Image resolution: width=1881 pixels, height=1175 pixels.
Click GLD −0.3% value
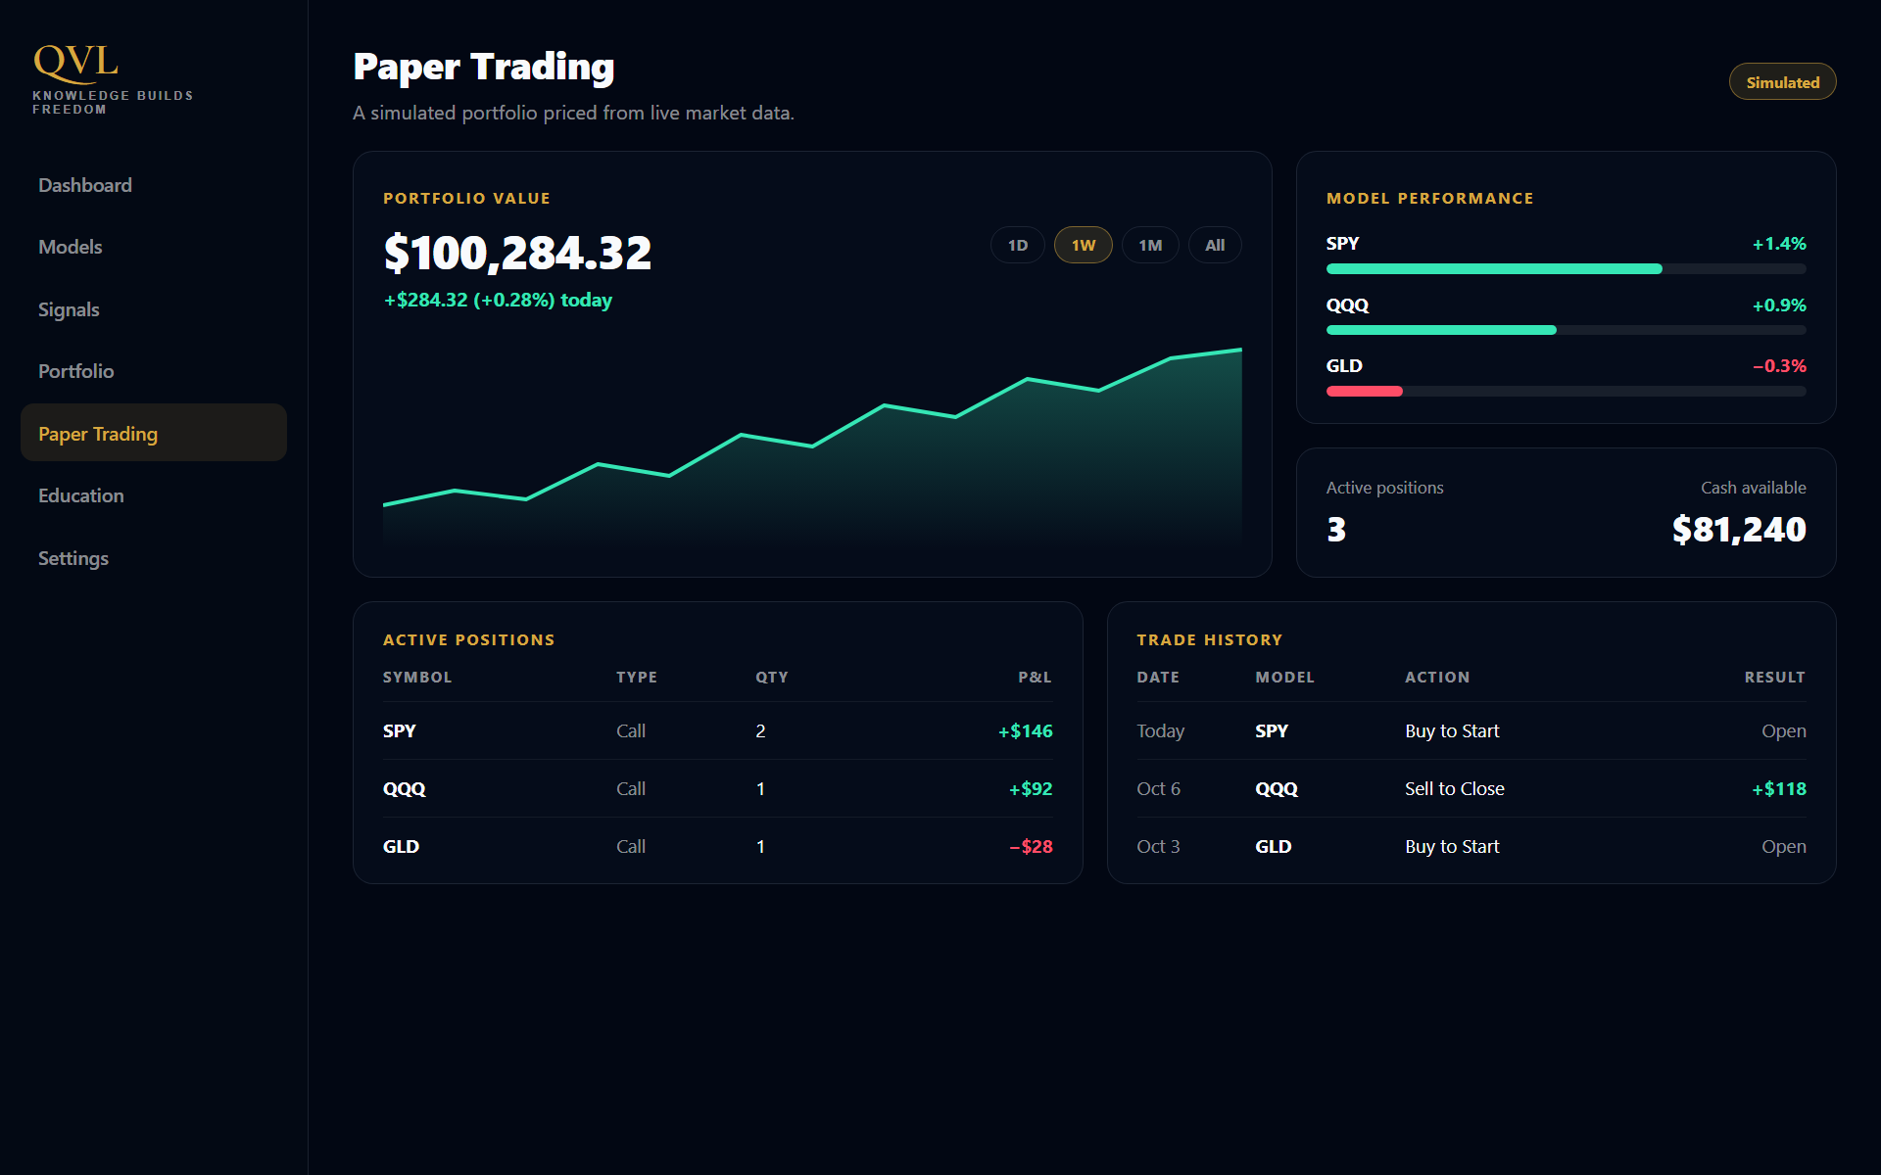click(1779, 365)
